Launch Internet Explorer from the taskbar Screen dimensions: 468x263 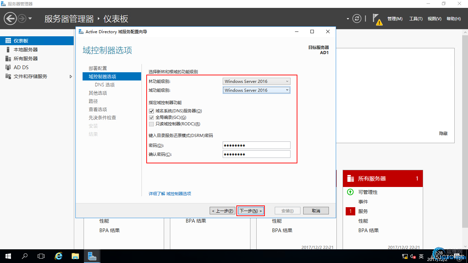coord(59,256)
